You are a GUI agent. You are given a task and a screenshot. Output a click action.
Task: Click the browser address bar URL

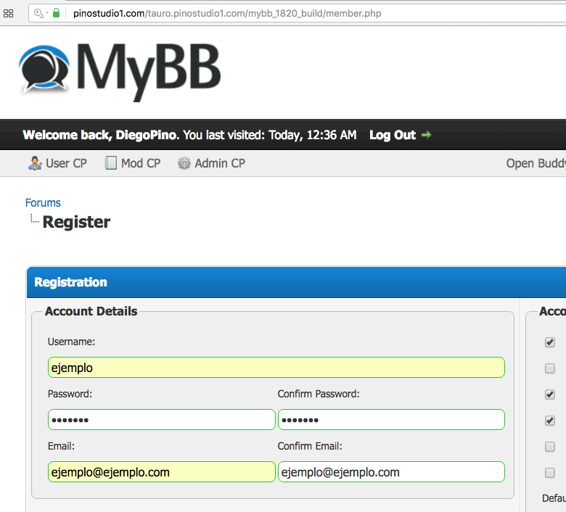pos(227,13)
